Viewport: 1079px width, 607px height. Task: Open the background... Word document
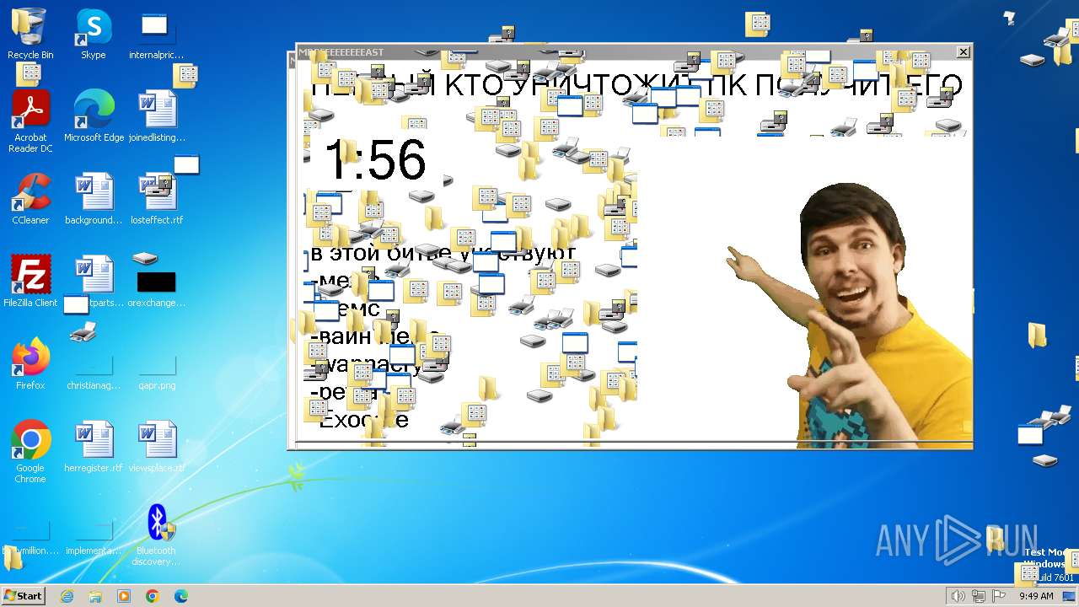(x=94, y=199)
